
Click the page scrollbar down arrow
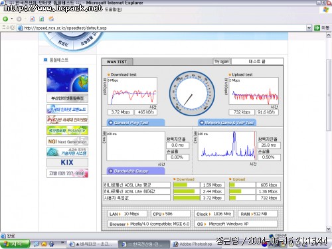coord(329,228)
